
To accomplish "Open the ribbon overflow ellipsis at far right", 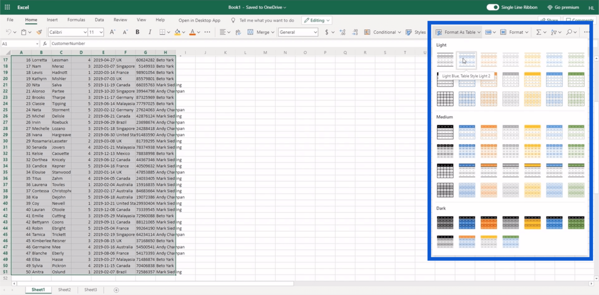I will click(x=587, y=32).
